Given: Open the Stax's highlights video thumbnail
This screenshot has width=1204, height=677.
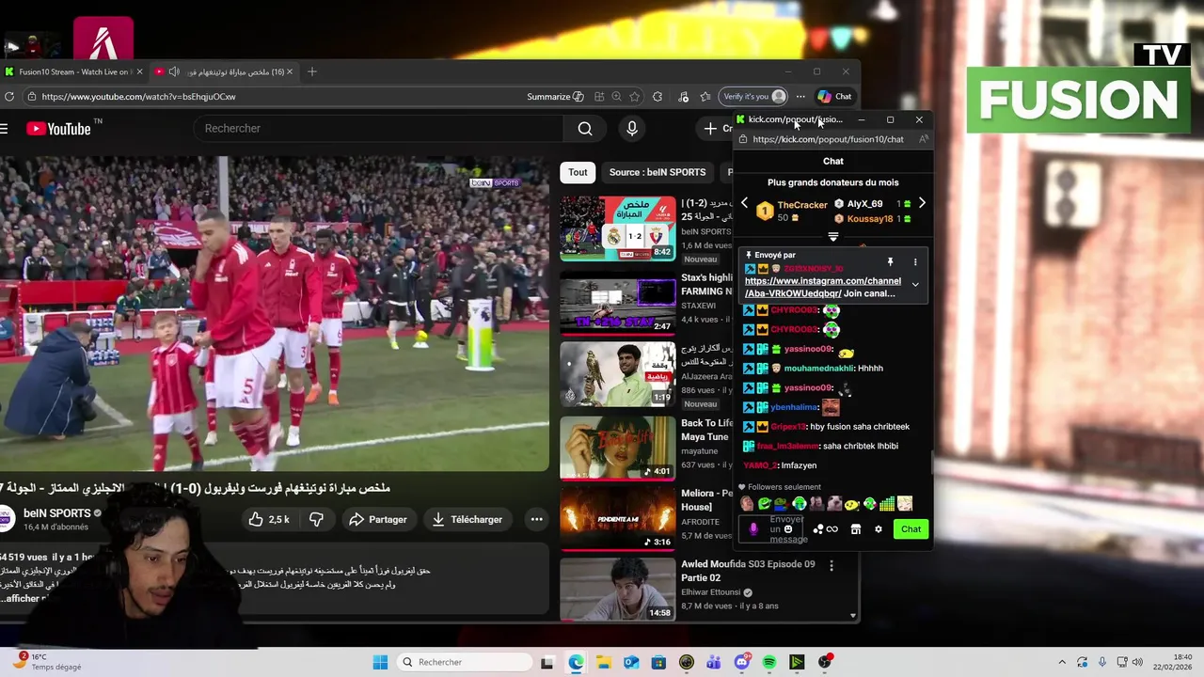Looking at the screenshot, I should pos(618,303).
